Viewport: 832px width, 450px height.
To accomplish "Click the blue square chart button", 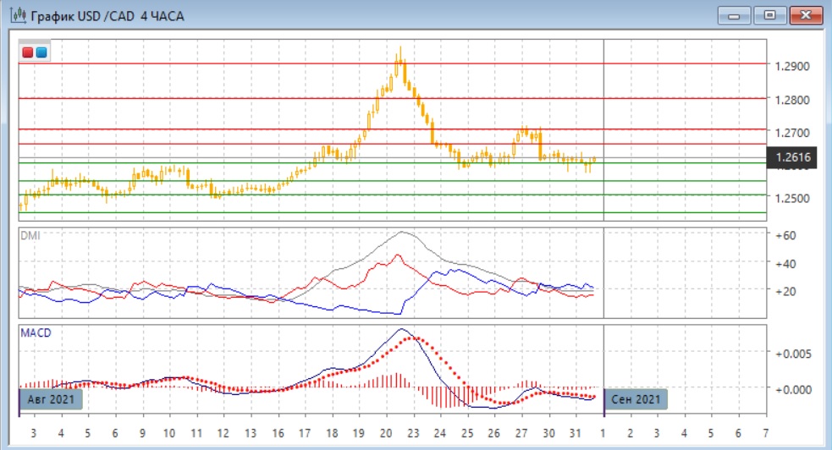I will coord(41,52).
